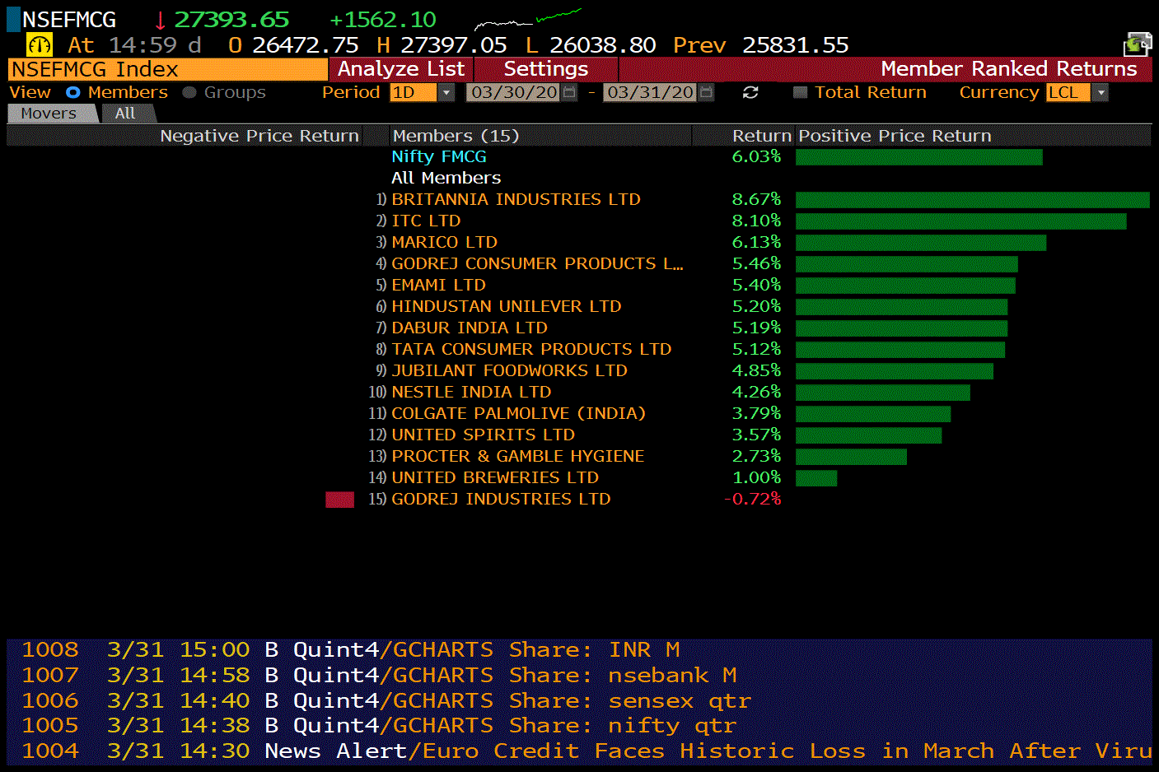
Task: Enable the Total Return checkbox
Action: [x=800, y=93]
